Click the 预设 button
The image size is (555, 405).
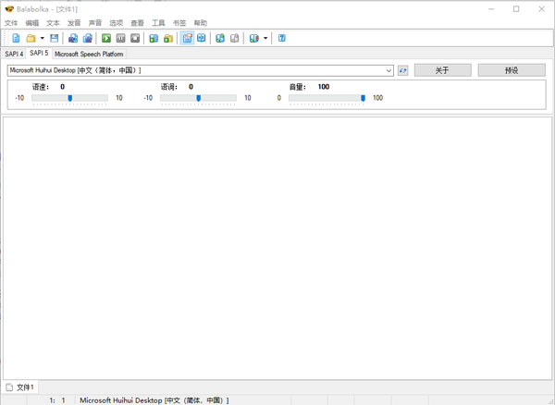click(x=512, y=70)
